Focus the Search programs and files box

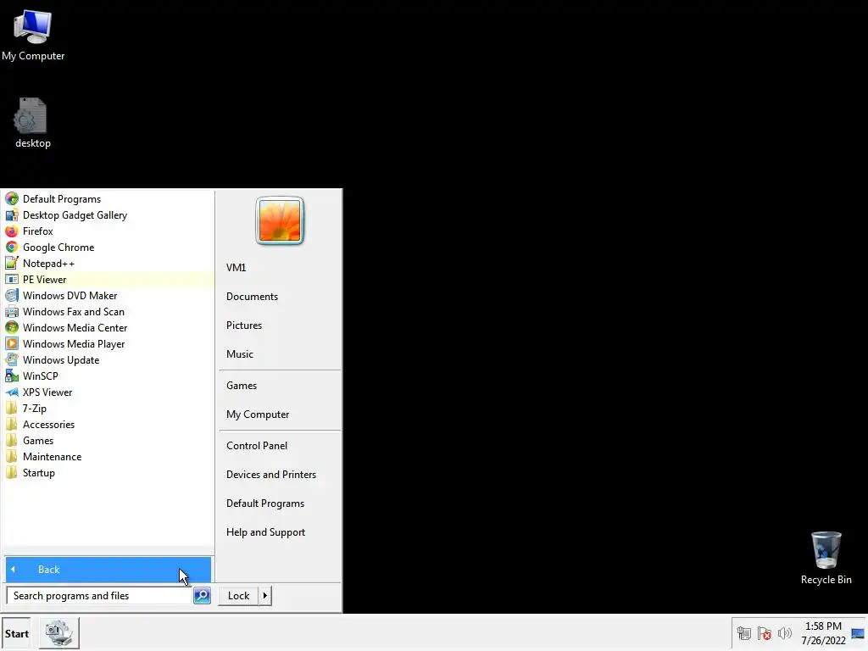[100, 596]
